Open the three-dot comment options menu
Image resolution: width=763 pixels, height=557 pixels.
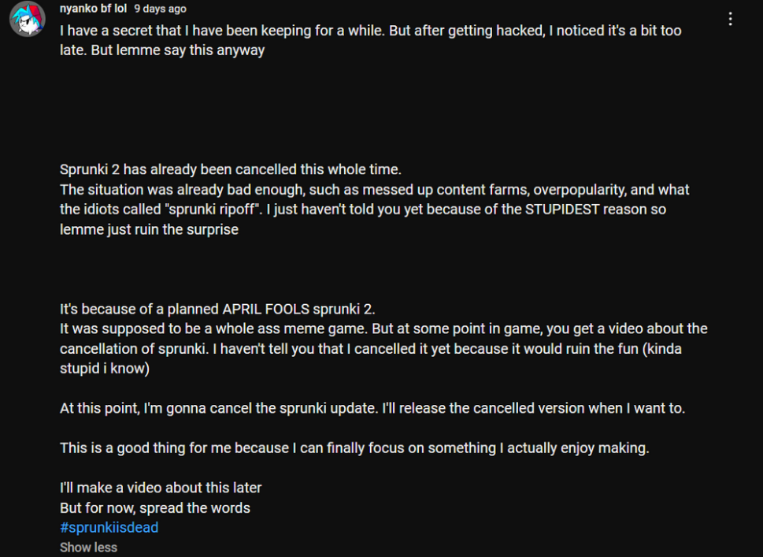point(731,19)
